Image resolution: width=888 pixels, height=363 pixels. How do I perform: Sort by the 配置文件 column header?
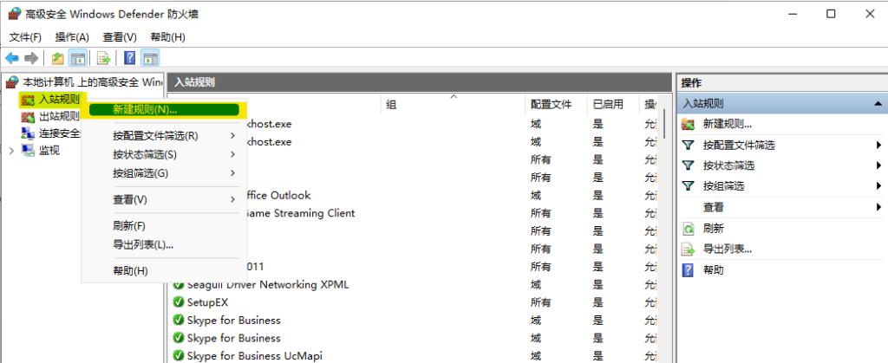pos(551,104)
